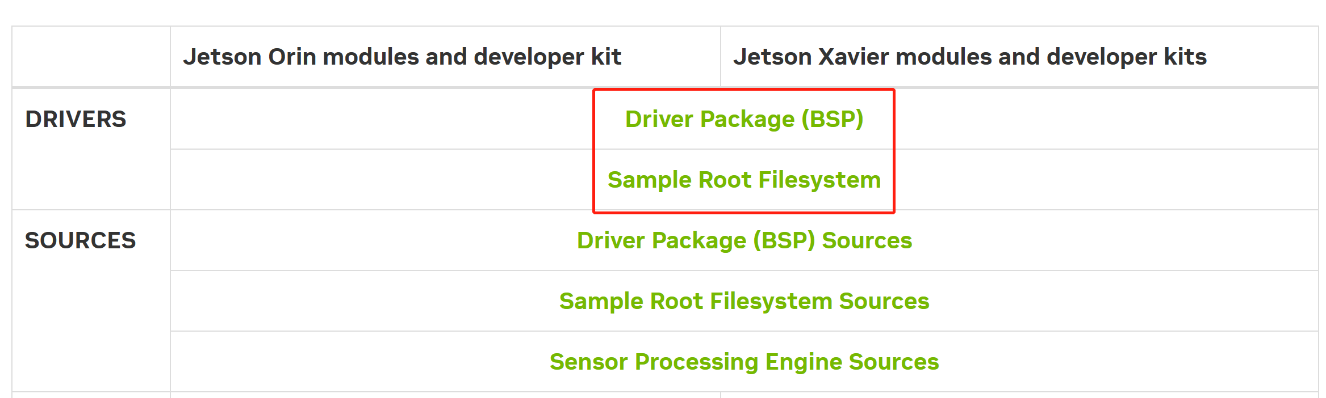Click the word "Filesystem" inside the red box
The width and height of the screenshot is (1326, 398).
[x=819, y=180]
